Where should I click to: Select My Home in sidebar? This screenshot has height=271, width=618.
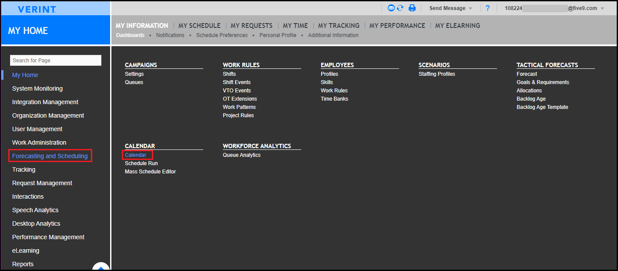[x=25, y=75]
